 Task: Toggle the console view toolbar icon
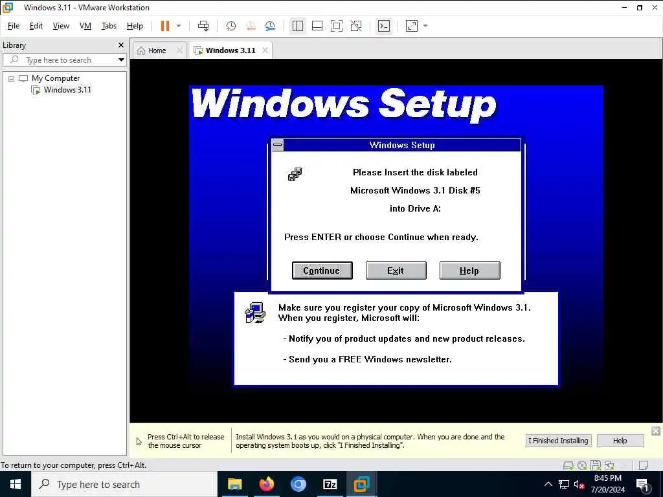pos(384,26)
